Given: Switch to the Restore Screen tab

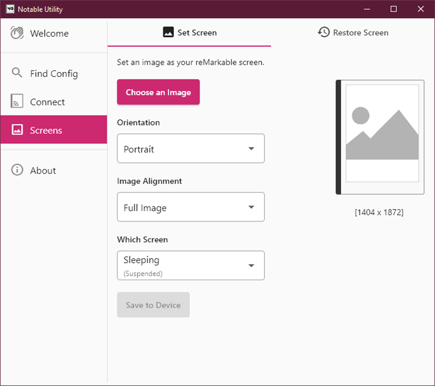Looking at the screenshot, I should (353, 33).
